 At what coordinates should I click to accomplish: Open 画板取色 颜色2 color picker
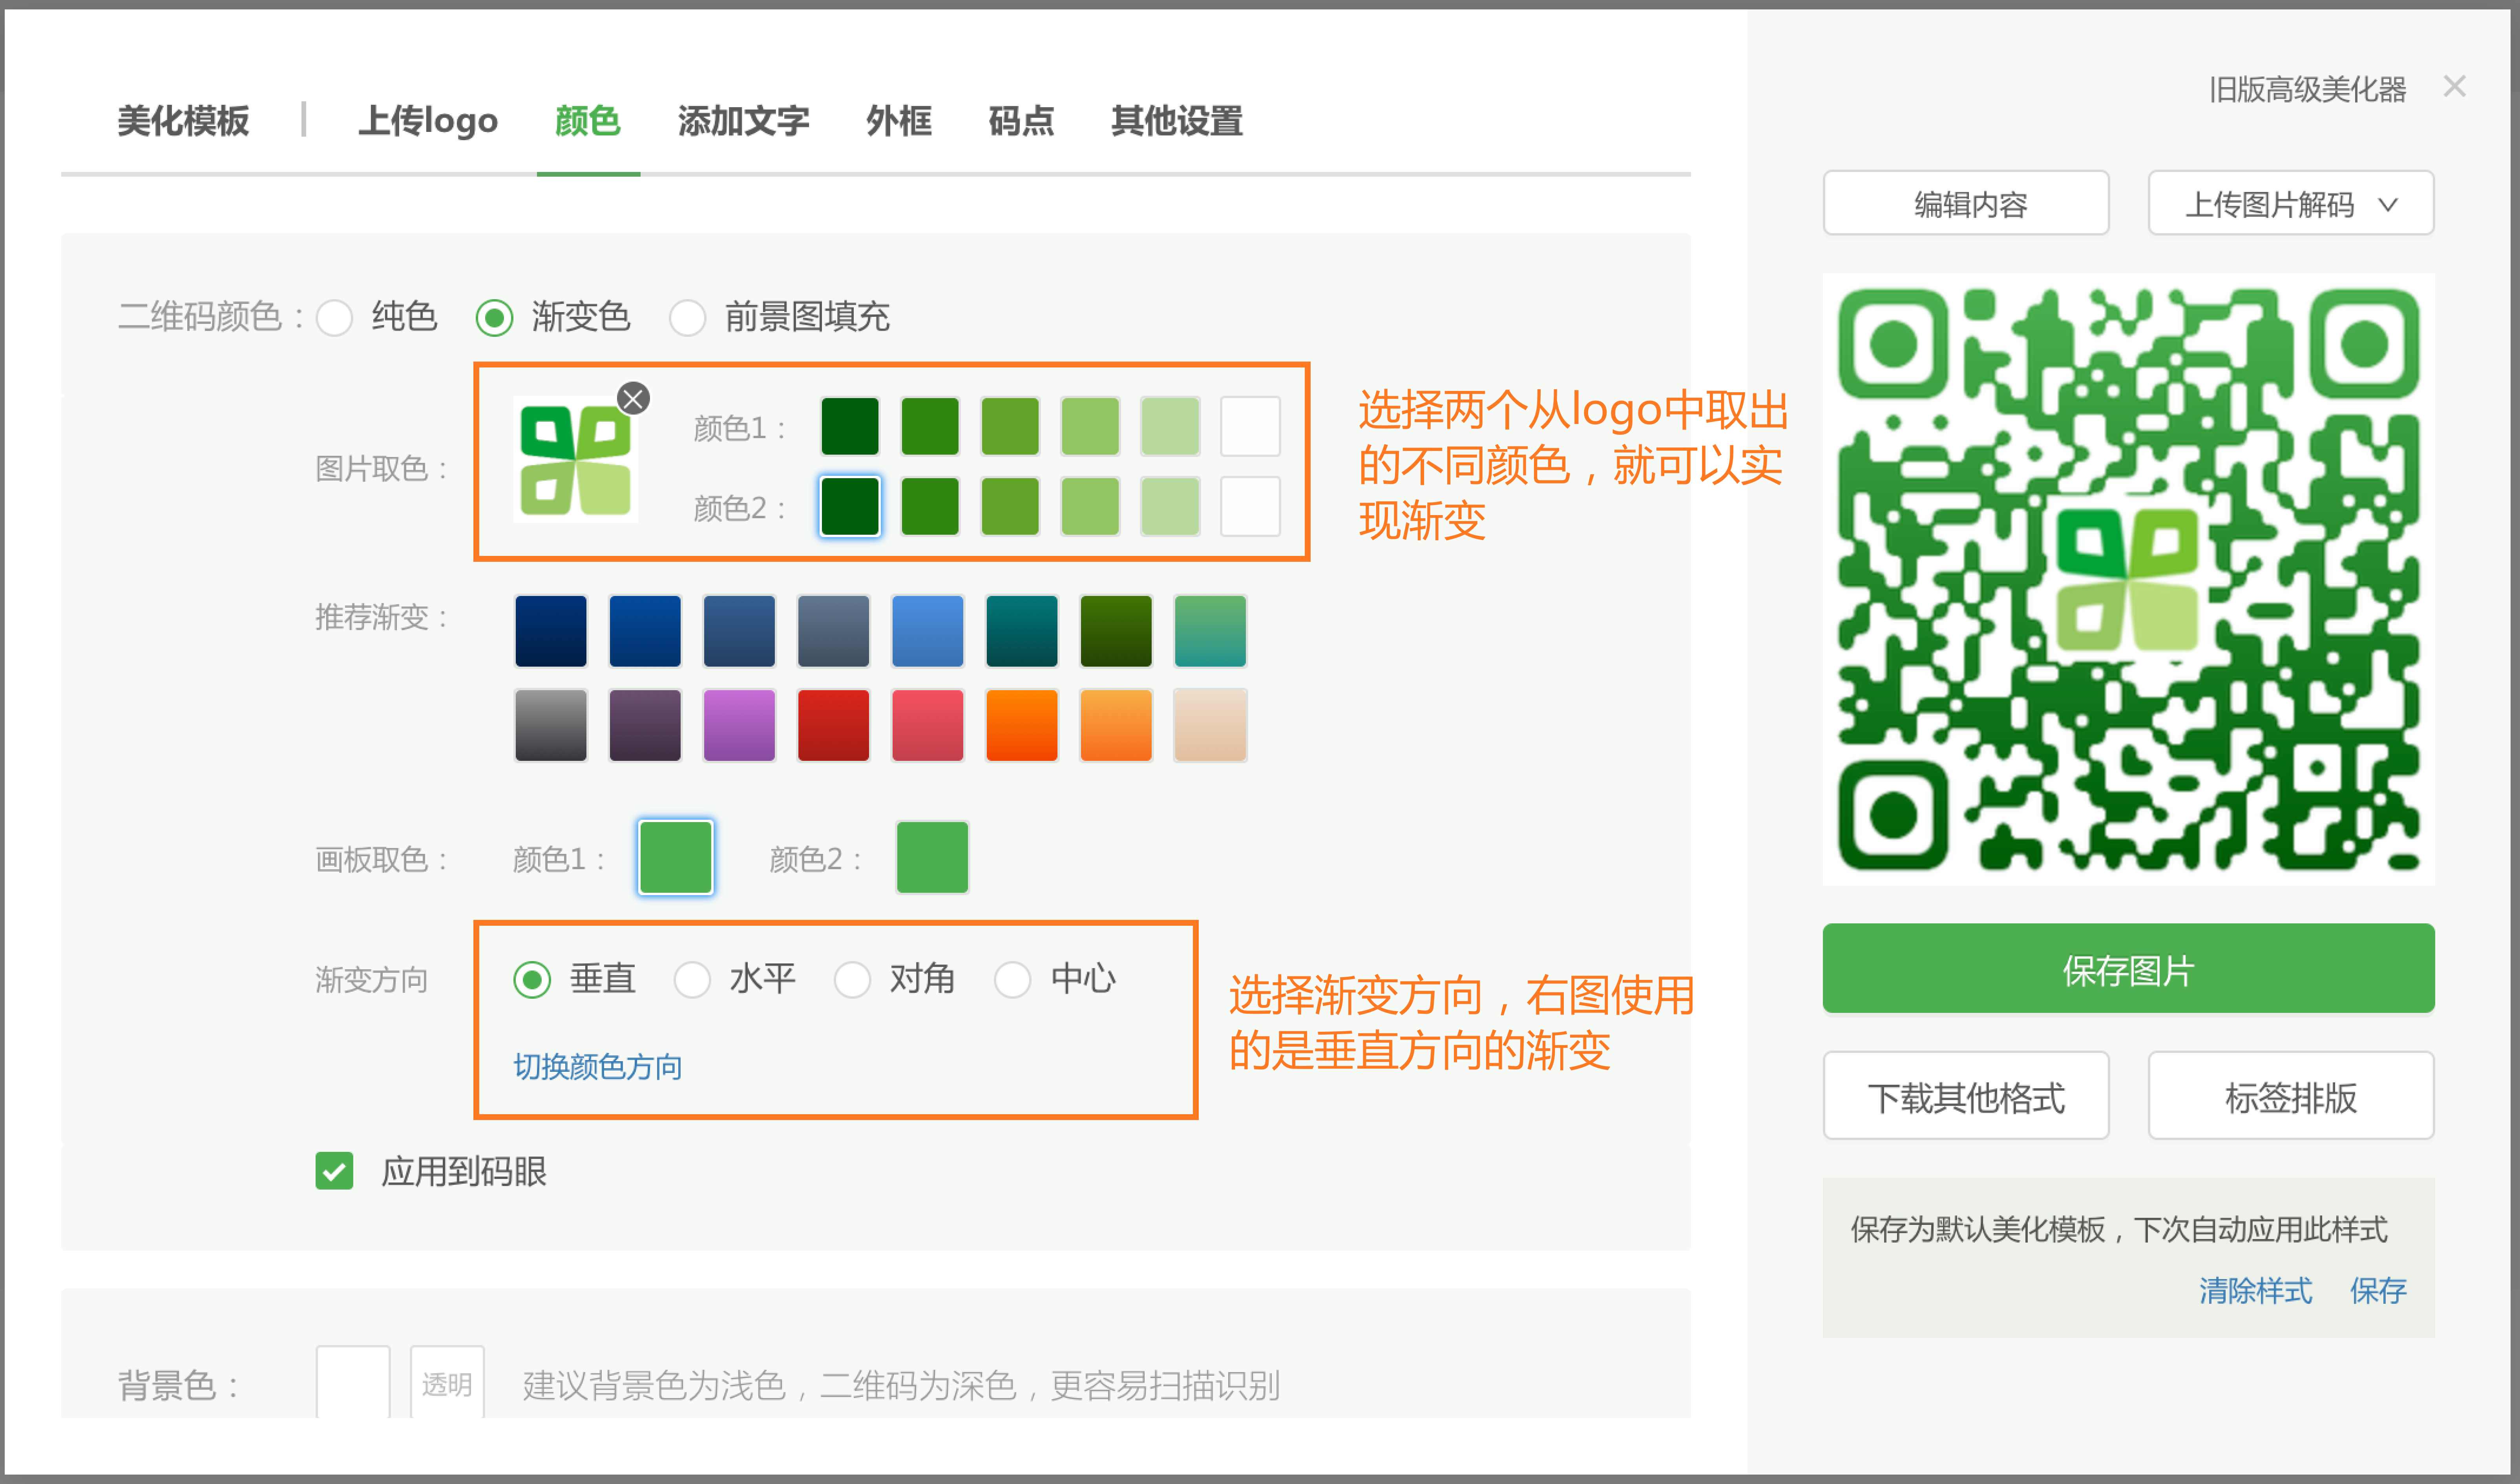click(x=932, y=857)
